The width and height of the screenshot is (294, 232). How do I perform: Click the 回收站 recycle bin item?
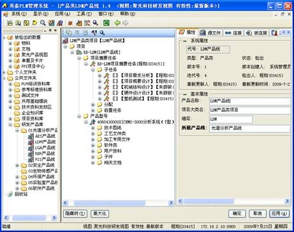(x=21, y=194)
